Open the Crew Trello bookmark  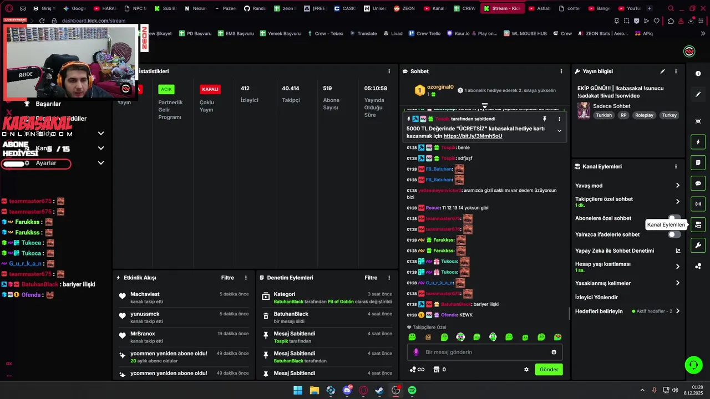click(x=424, y=33)
